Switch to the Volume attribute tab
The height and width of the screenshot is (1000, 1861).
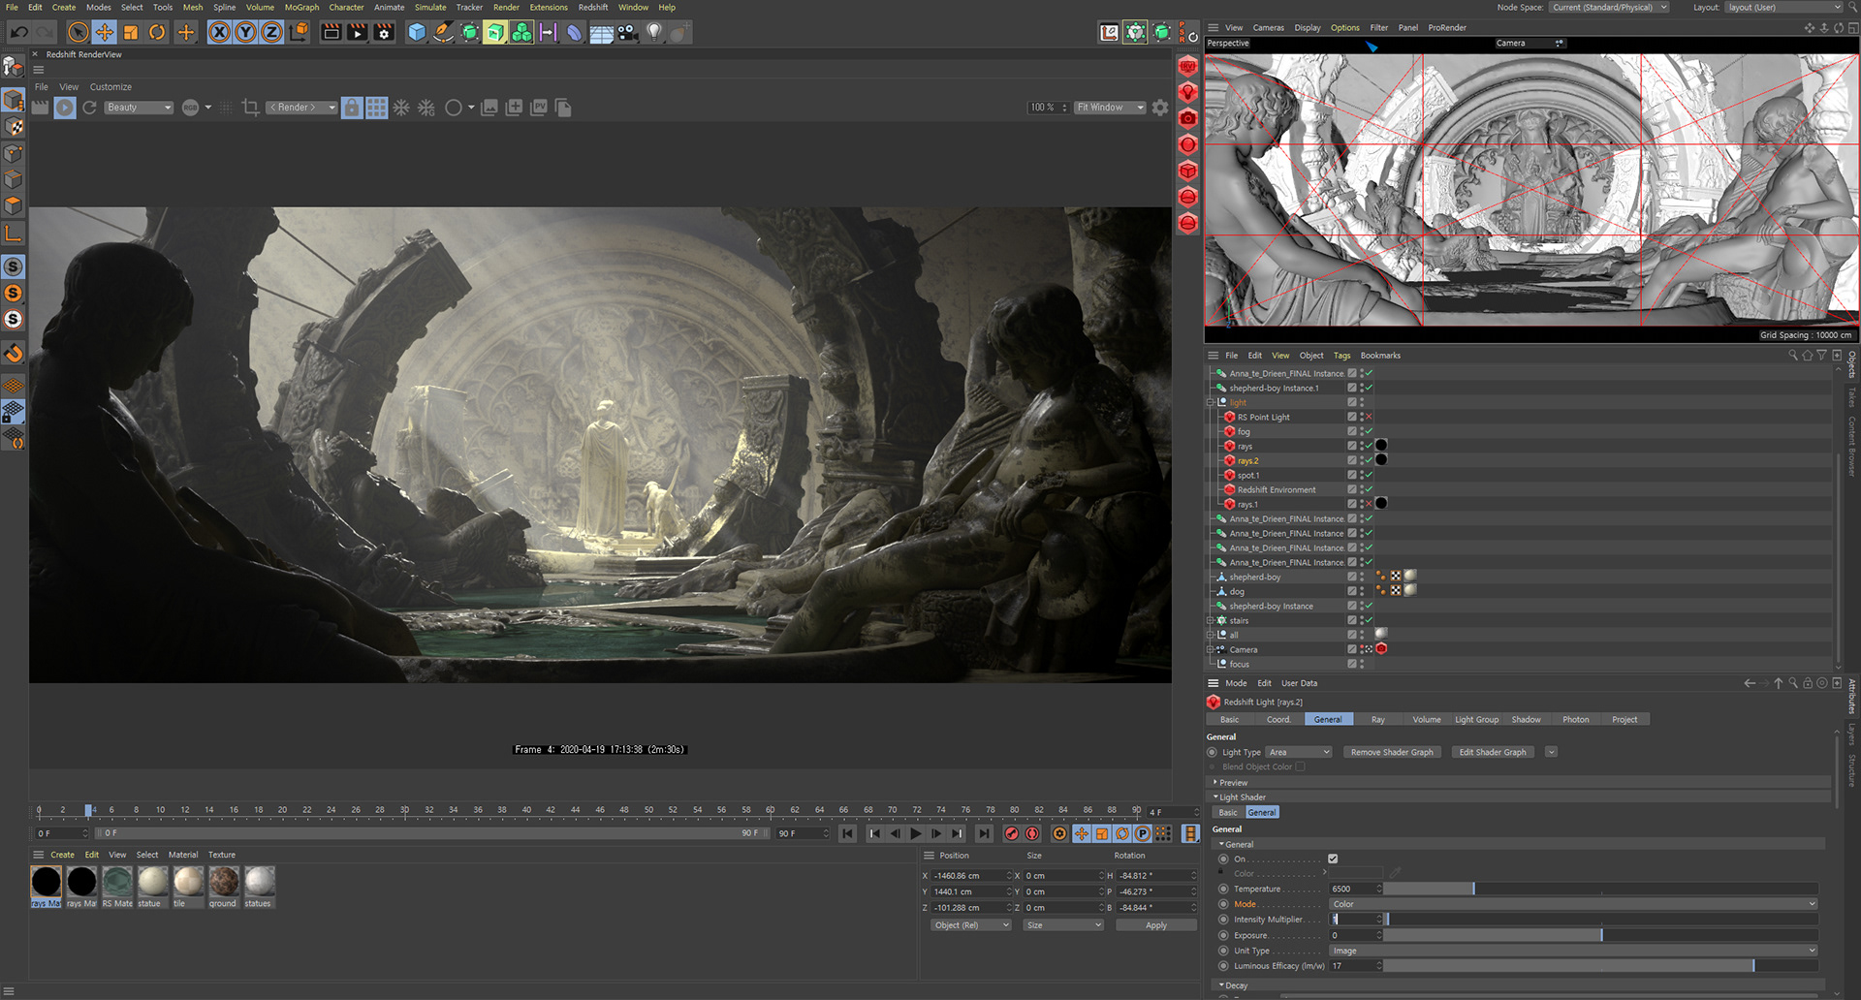point(1426,719)
